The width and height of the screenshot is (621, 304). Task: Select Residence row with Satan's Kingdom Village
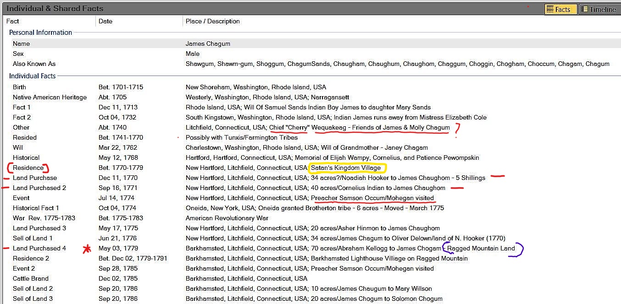click(28, 168)
